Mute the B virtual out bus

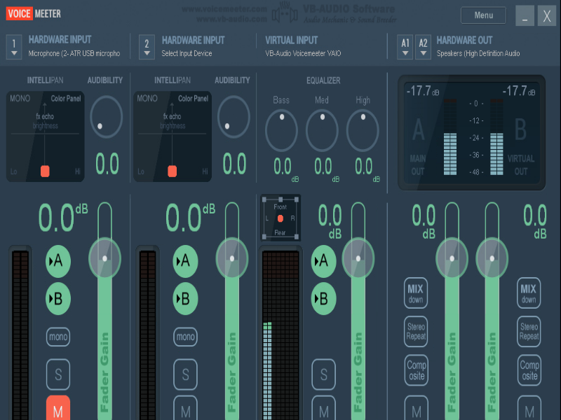[529, 408]
